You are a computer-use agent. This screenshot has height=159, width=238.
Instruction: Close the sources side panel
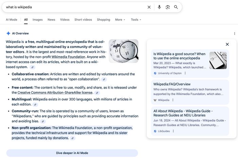pyautogui.click(x=227, y=44)
